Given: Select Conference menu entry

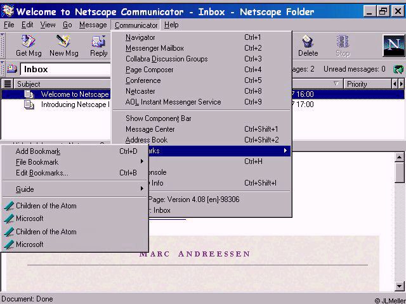Looking at the screenshot, I should pyautogui.click(x=202, y=80).
